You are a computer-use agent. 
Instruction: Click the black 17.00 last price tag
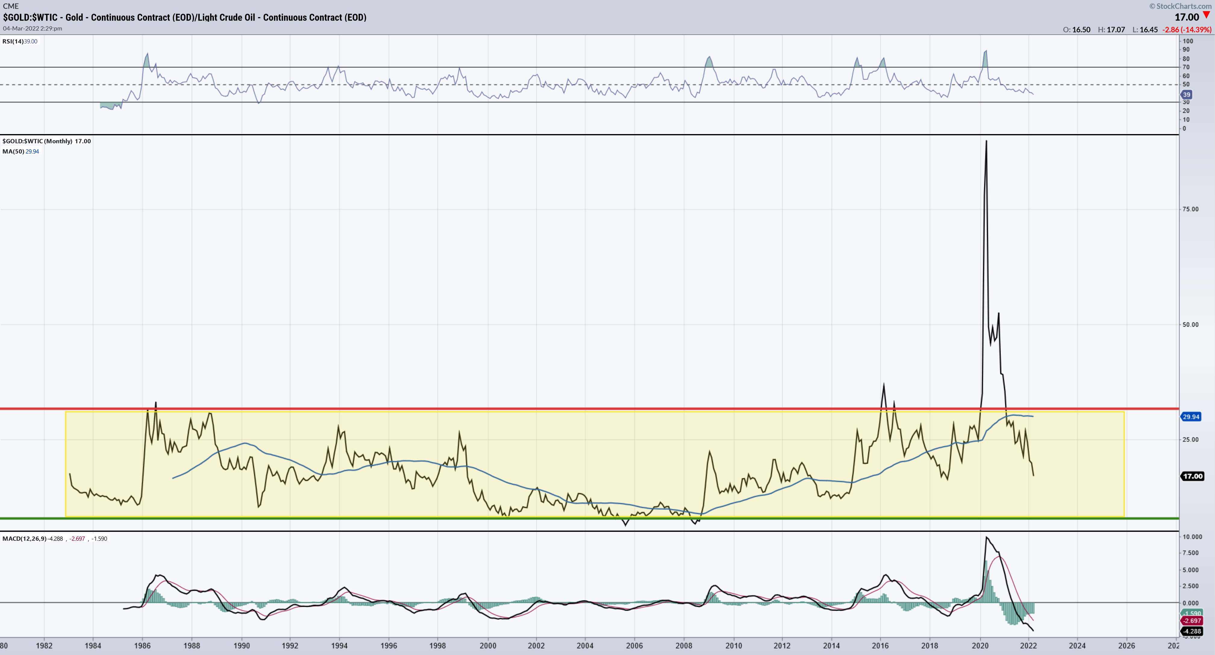[1192, 476]
